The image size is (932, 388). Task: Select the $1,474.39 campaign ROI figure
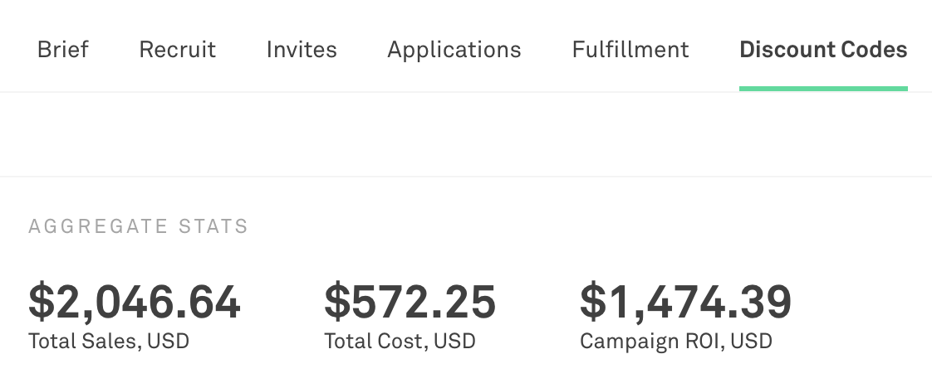pyautogui.click(x=685, y=301)
